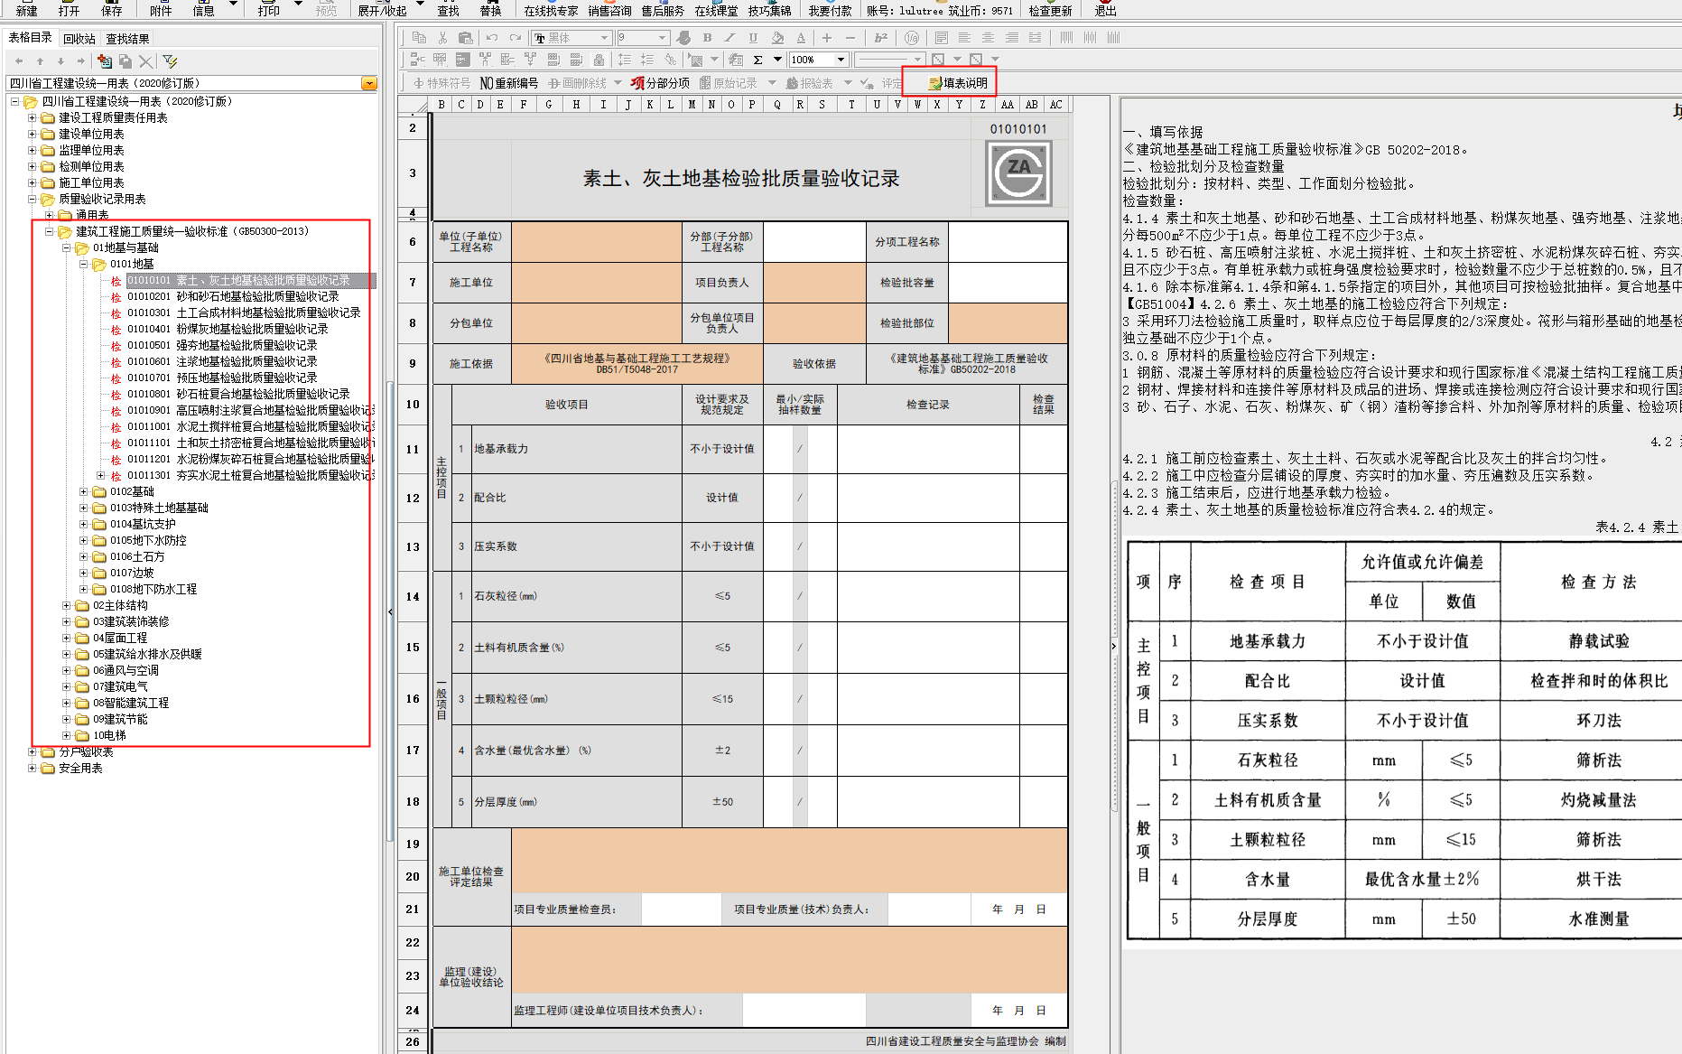
Task: Click row header 14 in spreadsheet
Action: coord(413,597)
